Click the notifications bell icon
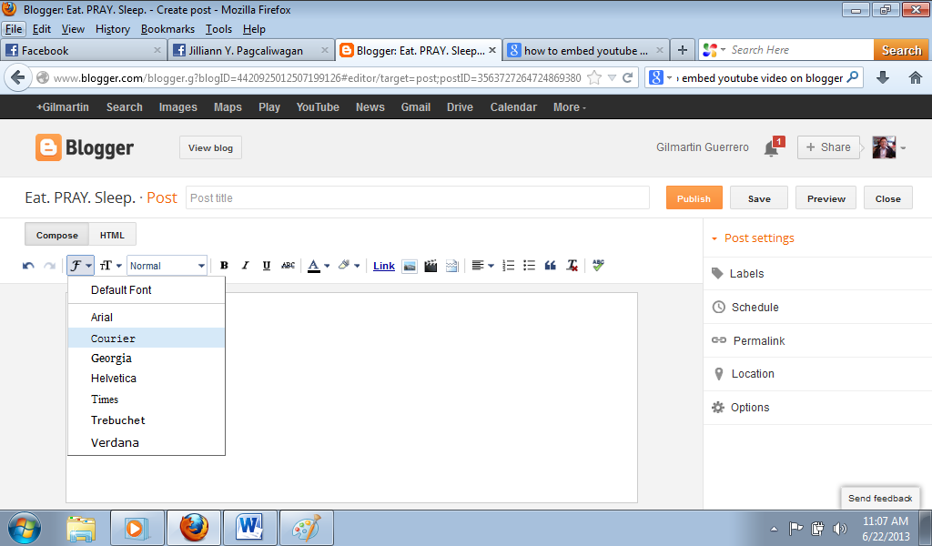Viewport: 932px width, 546px height. click(772, 147)
